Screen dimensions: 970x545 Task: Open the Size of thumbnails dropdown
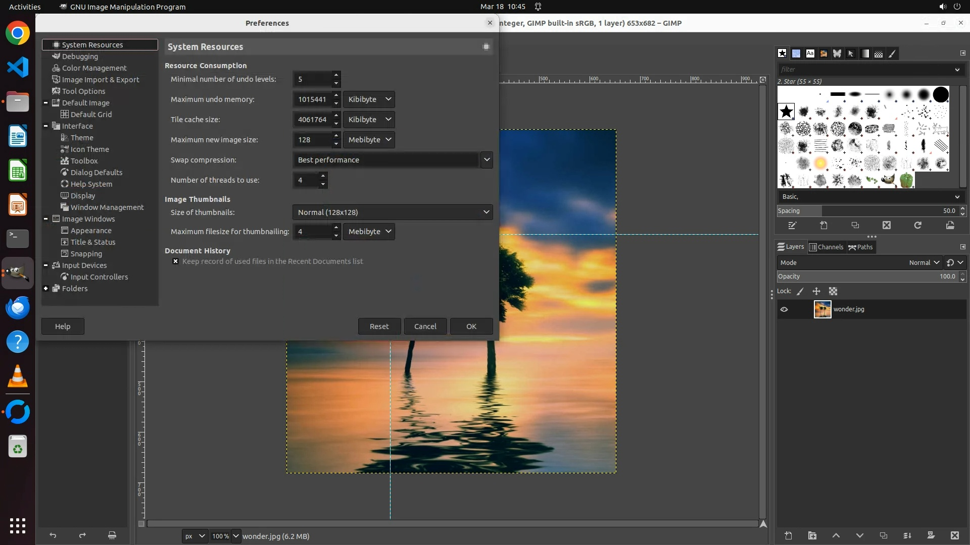tap(392, 212)
